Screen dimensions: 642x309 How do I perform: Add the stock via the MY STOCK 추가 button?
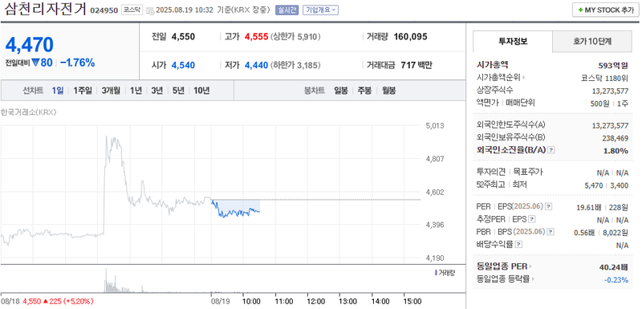606,10
